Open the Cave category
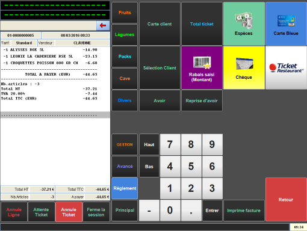Viewport: 307px width, 231px height. [x=125, y=78]
